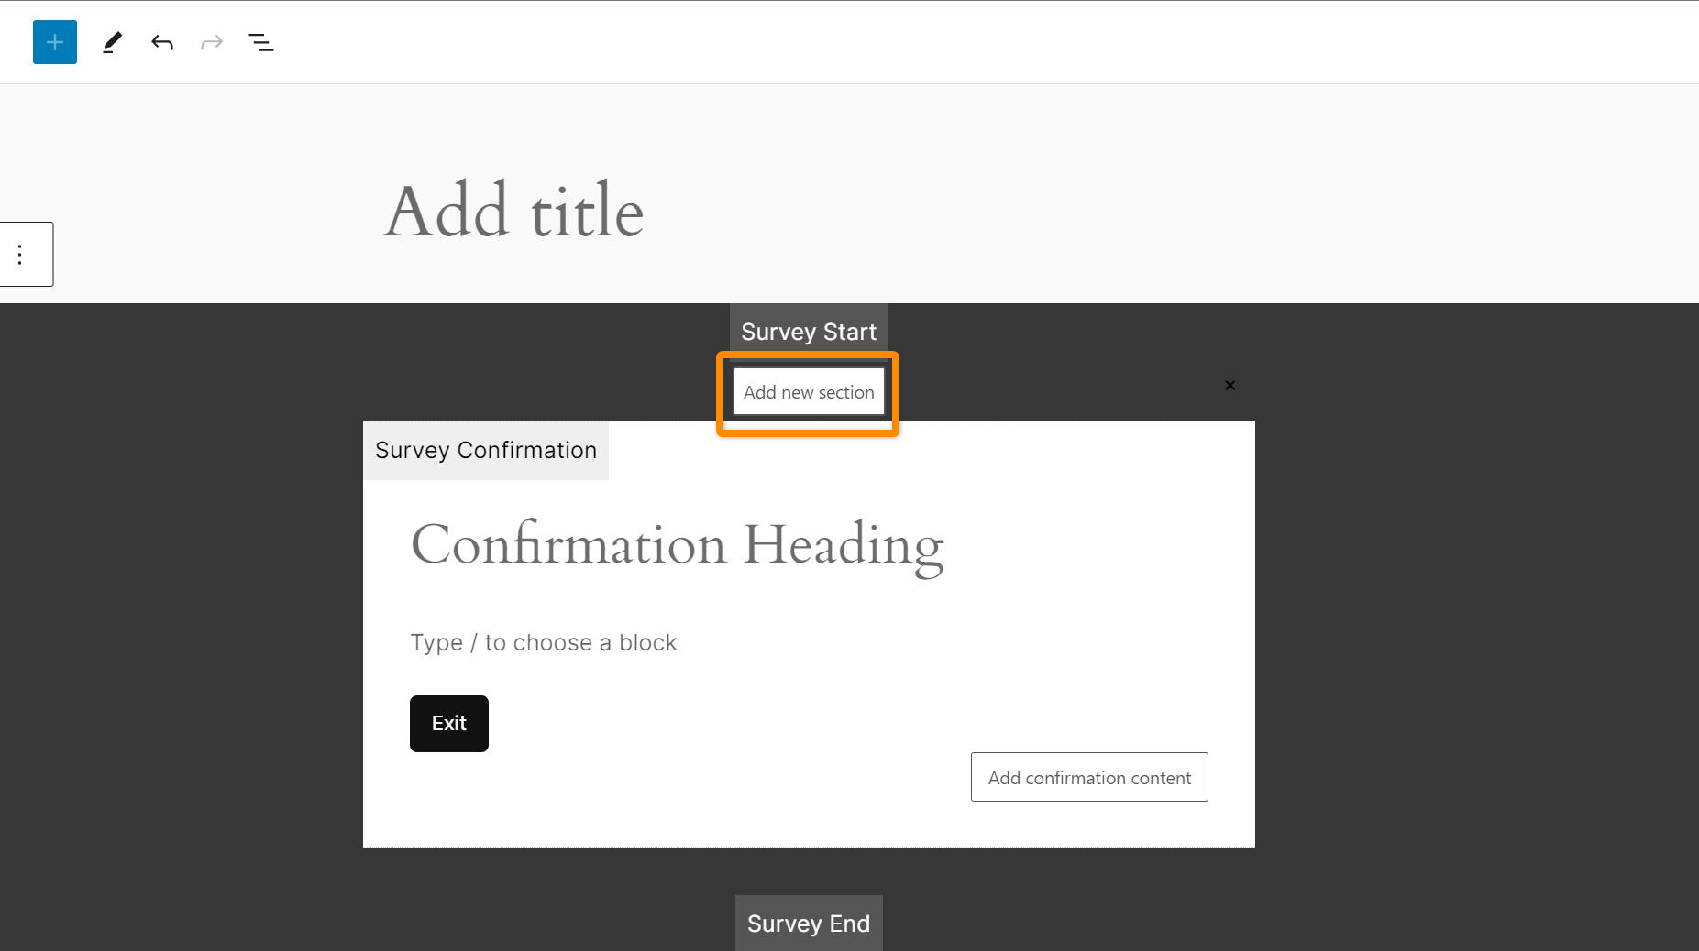Open the document overview list view
Image resolution: width=1699 pixels, height=951 pixels.
261,42
